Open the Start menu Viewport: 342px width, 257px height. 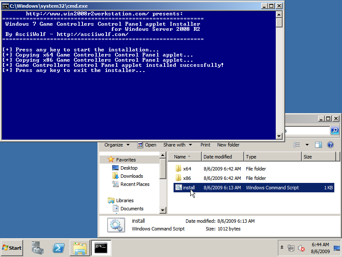12,248
